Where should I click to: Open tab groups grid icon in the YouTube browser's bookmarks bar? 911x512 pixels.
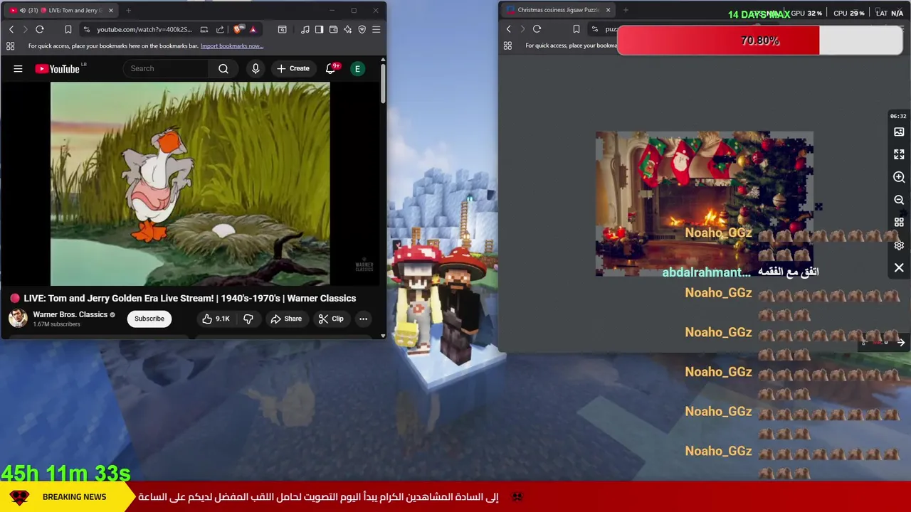coord(10,46)
